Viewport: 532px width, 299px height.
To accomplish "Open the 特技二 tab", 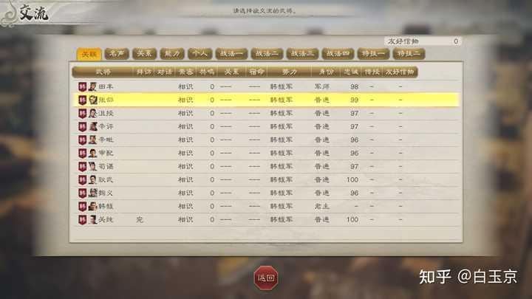I will pyautogui.click(x=409, y=54).
